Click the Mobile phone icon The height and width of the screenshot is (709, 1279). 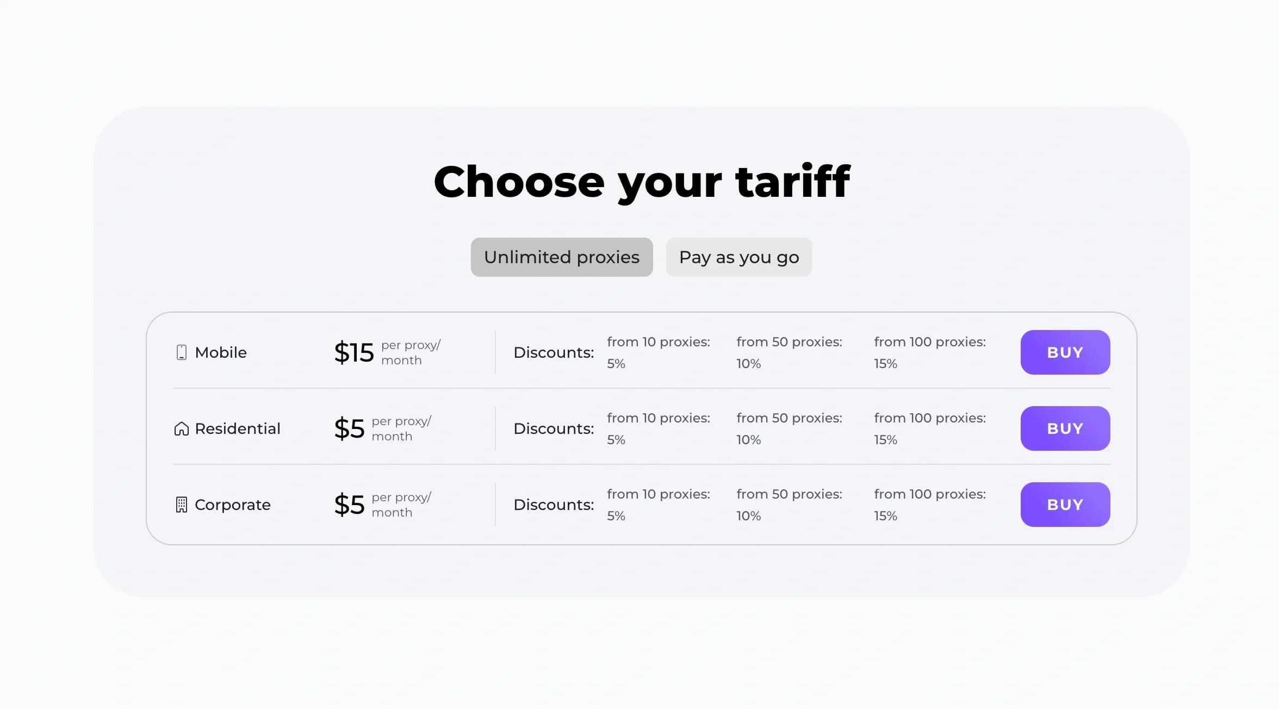[182, 352]
